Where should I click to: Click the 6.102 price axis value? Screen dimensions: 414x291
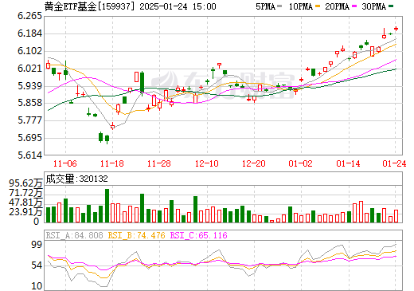tap(29, 51)
